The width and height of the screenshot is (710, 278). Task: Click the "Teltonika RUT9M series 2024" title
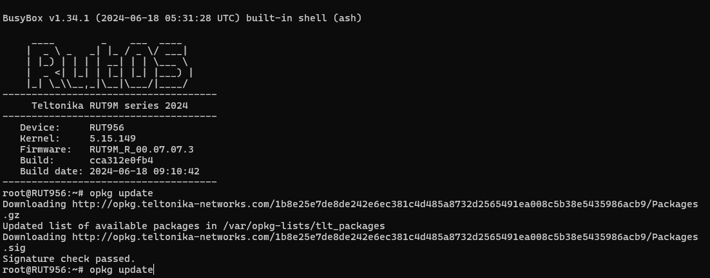coord(110,106)
